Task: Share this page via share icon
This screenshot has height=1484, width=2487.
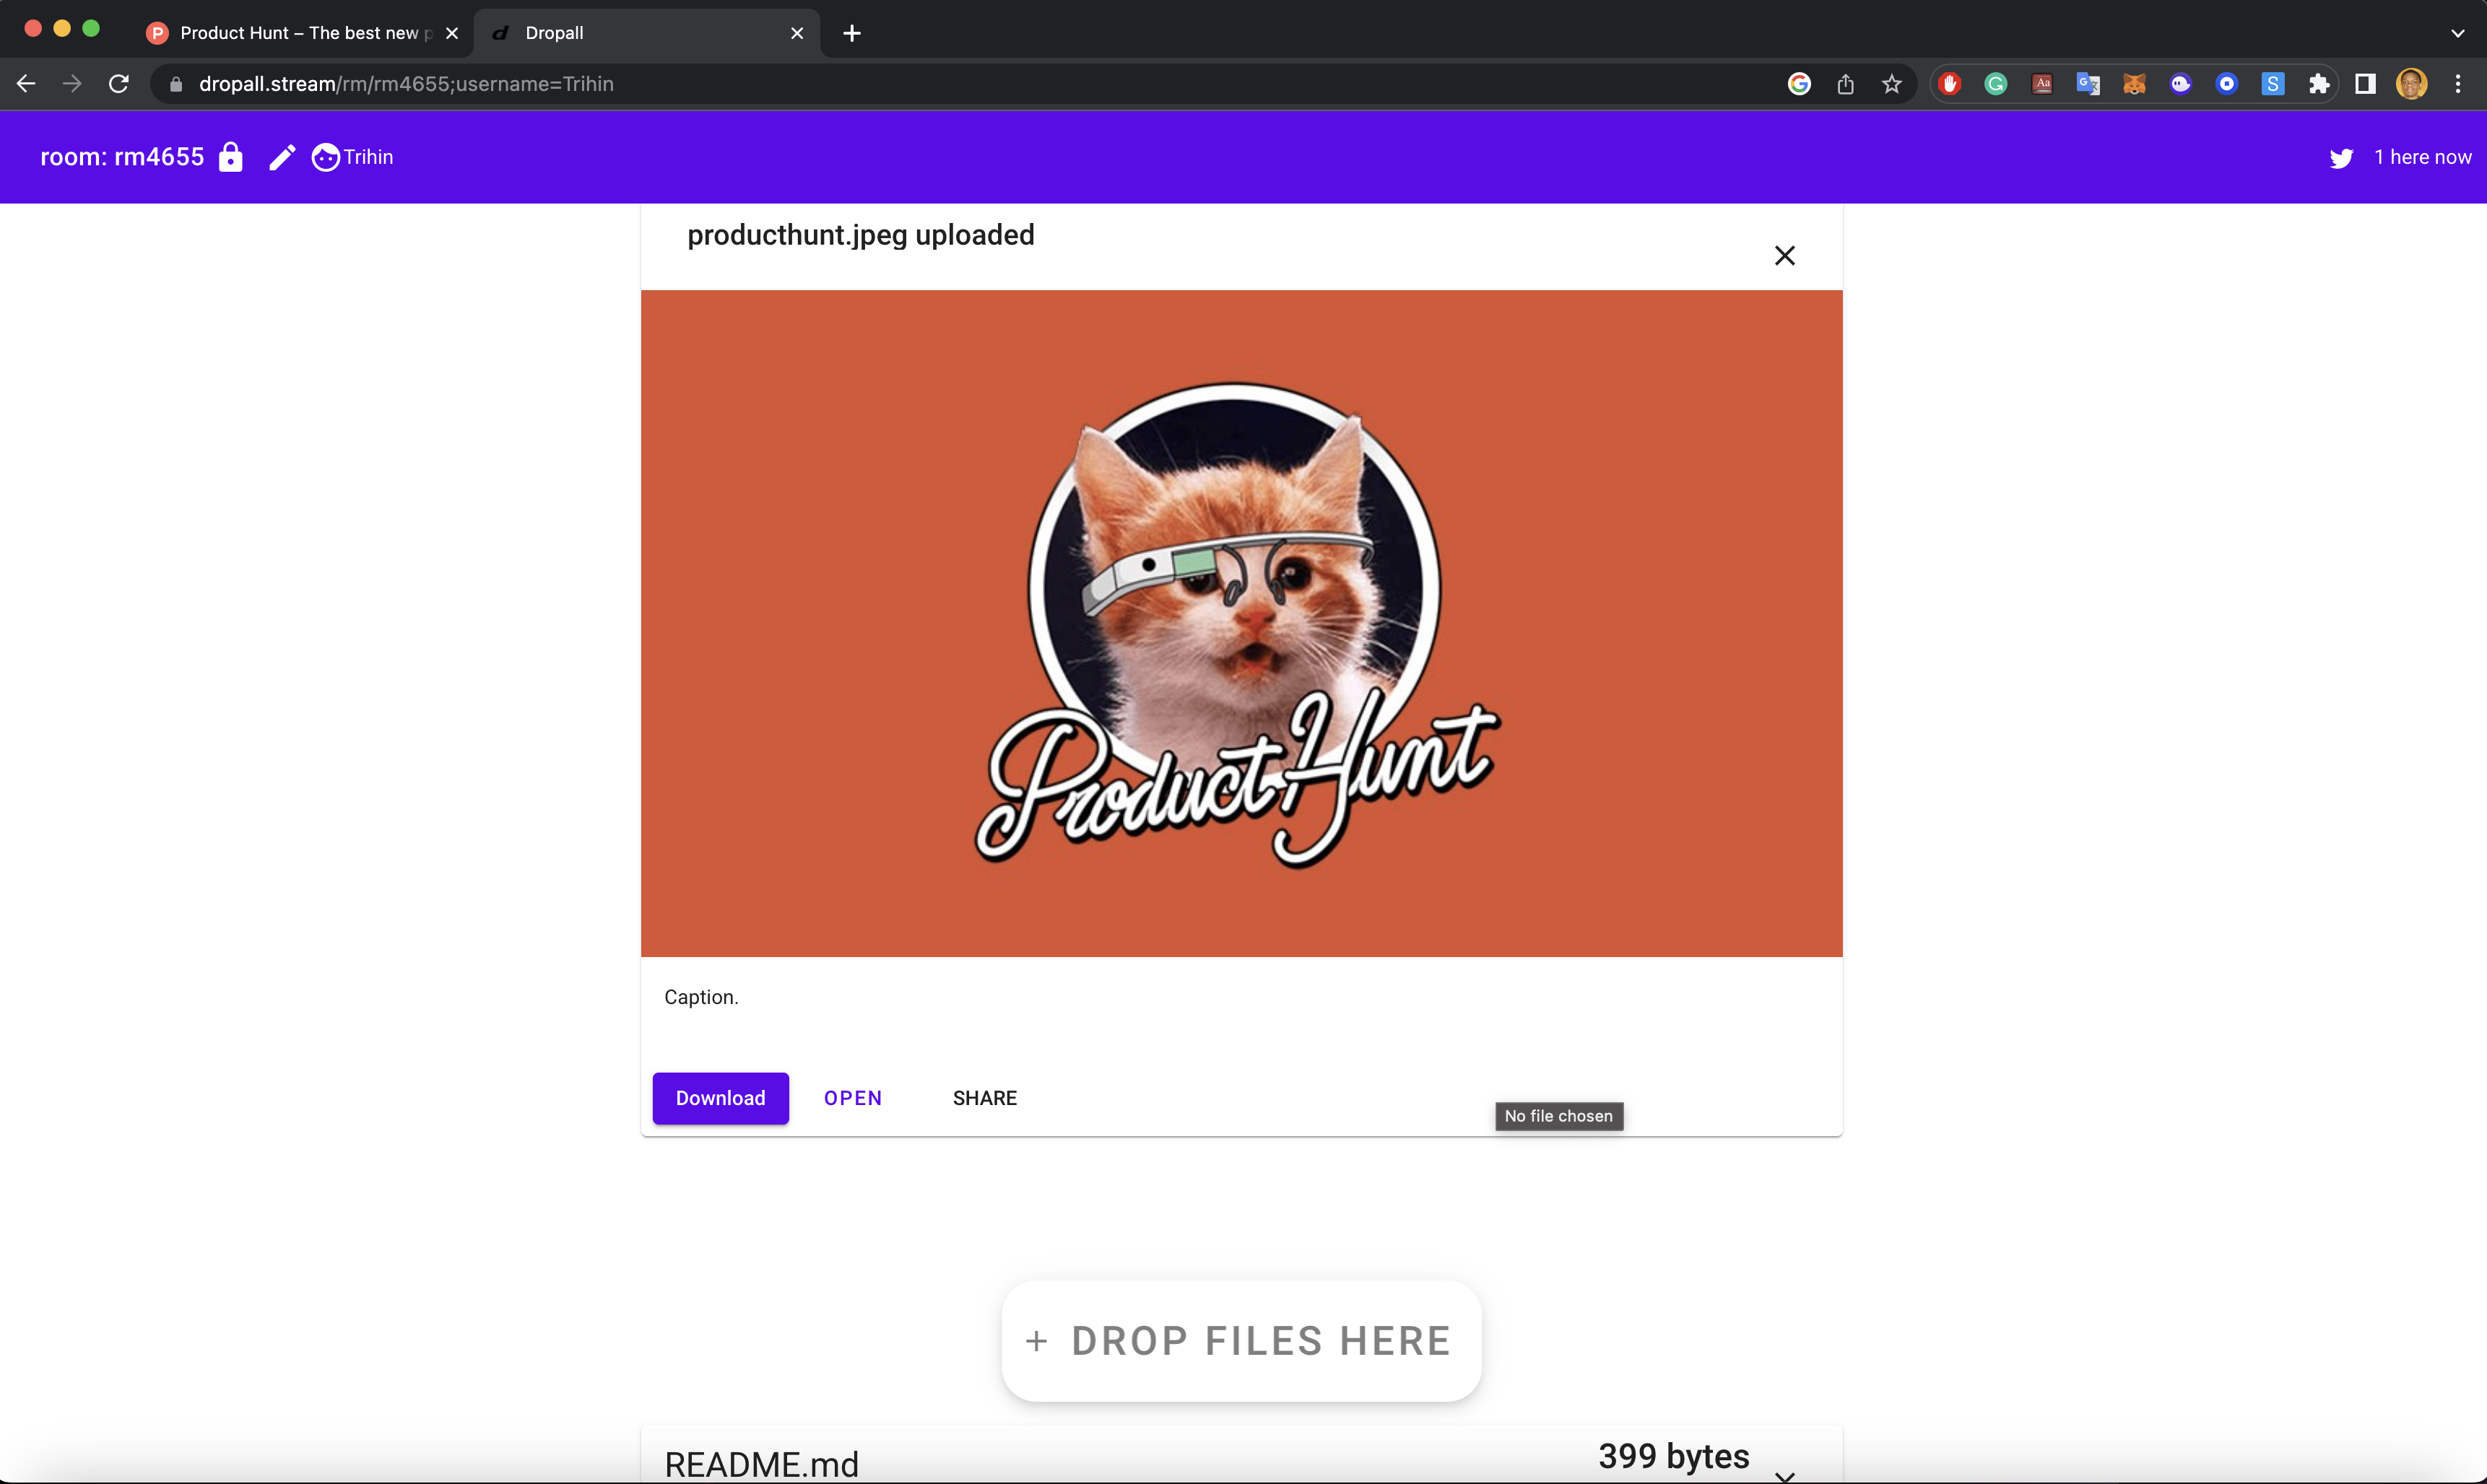Action: 1846,84
